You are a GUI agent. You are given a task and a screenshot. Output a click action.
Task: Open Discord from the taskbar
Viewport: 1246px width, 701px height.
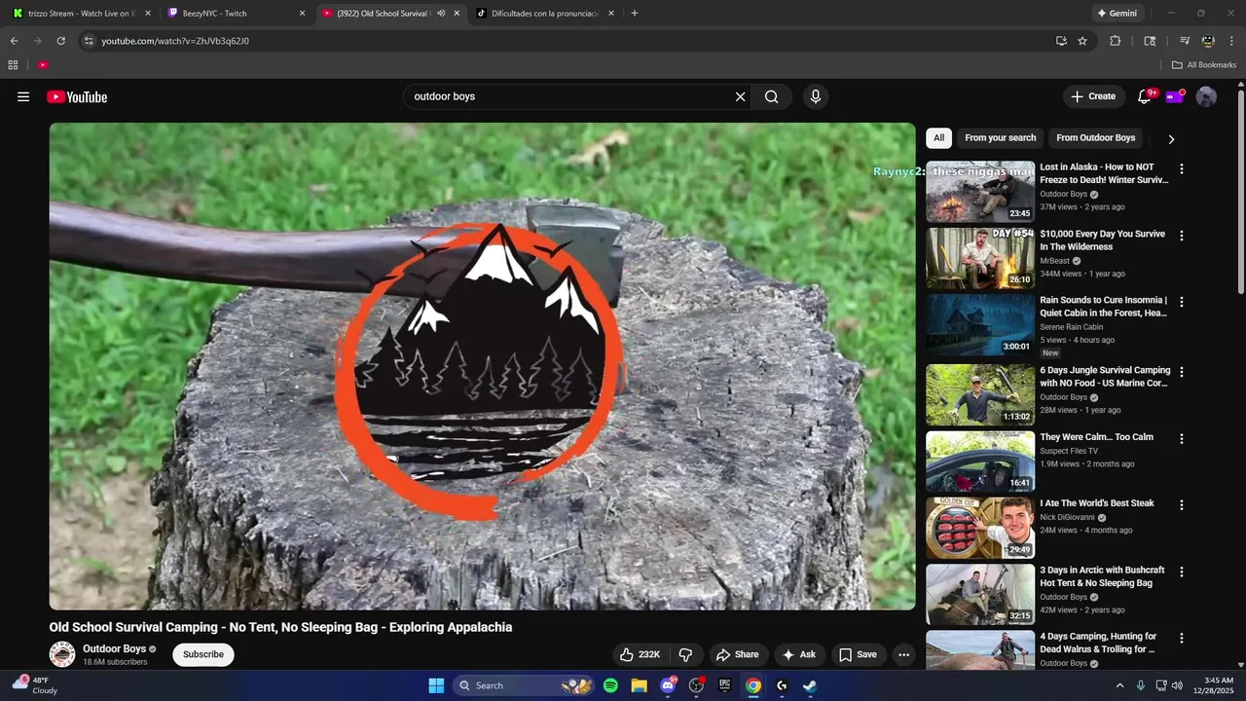[668, 685]
